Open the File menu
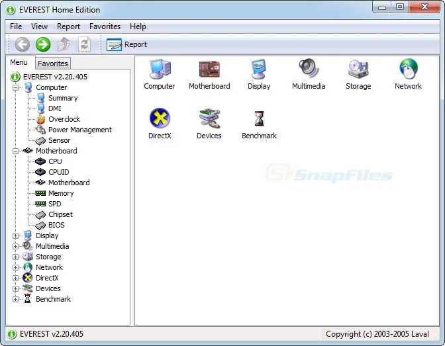 pos(16,26)
